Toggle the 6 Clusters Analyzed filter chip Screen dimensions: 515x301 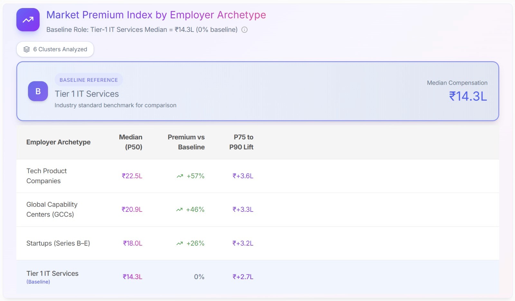coord(55,49)
